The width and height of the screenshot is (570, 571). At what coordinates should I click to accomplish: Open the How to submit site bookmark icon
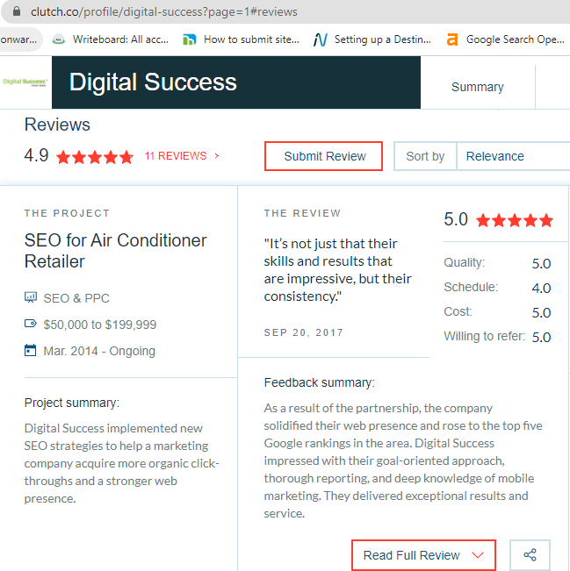[190, 39]
